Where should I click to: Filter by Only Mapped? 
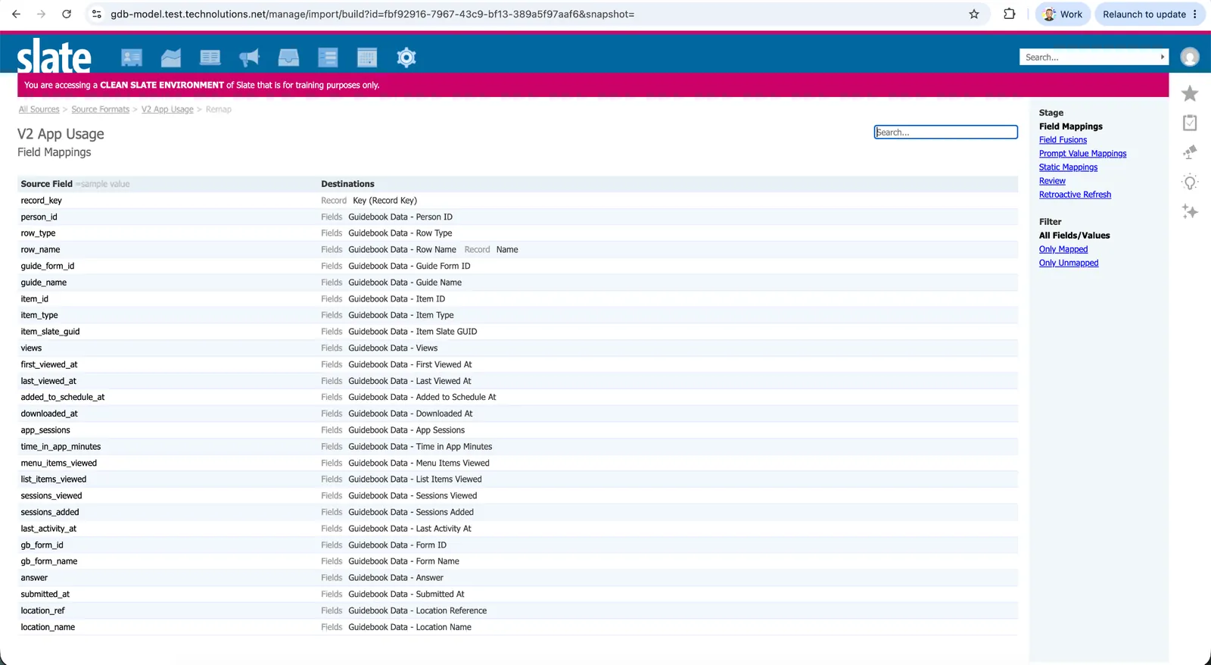click(1063, 249)
